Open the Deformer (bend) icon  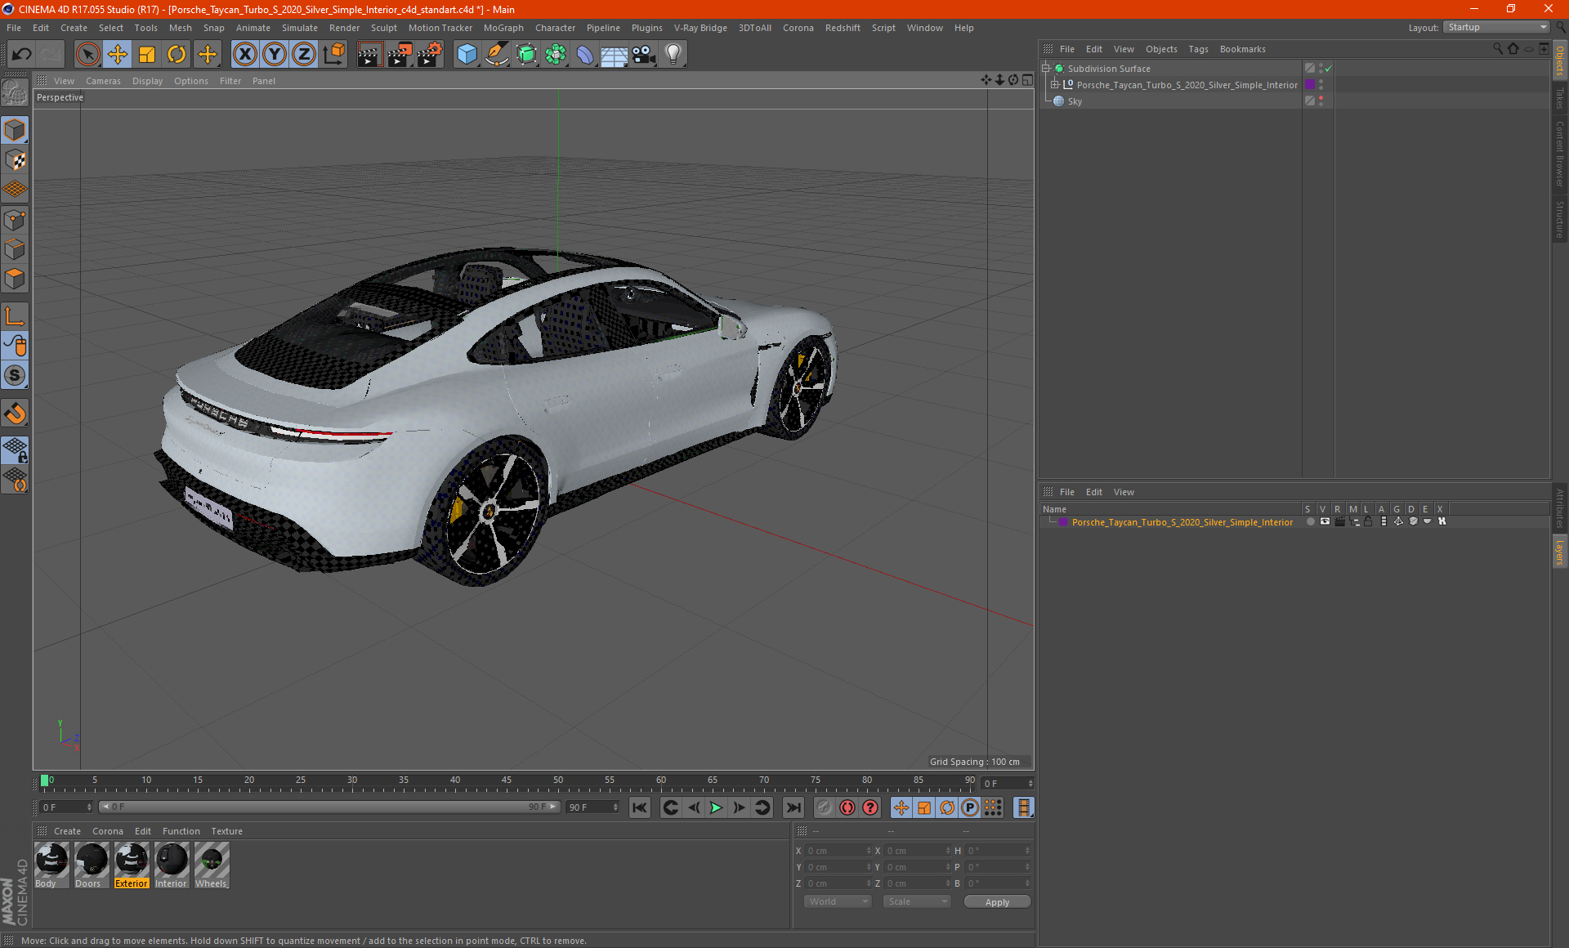(x=585, y=55)
